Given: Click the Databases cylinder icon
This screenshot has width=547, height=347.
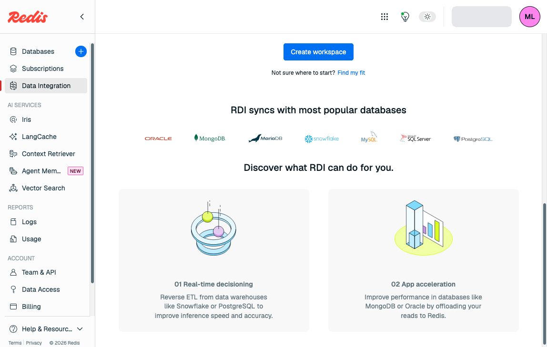Looking at the screenshot, I should [13, 51].
